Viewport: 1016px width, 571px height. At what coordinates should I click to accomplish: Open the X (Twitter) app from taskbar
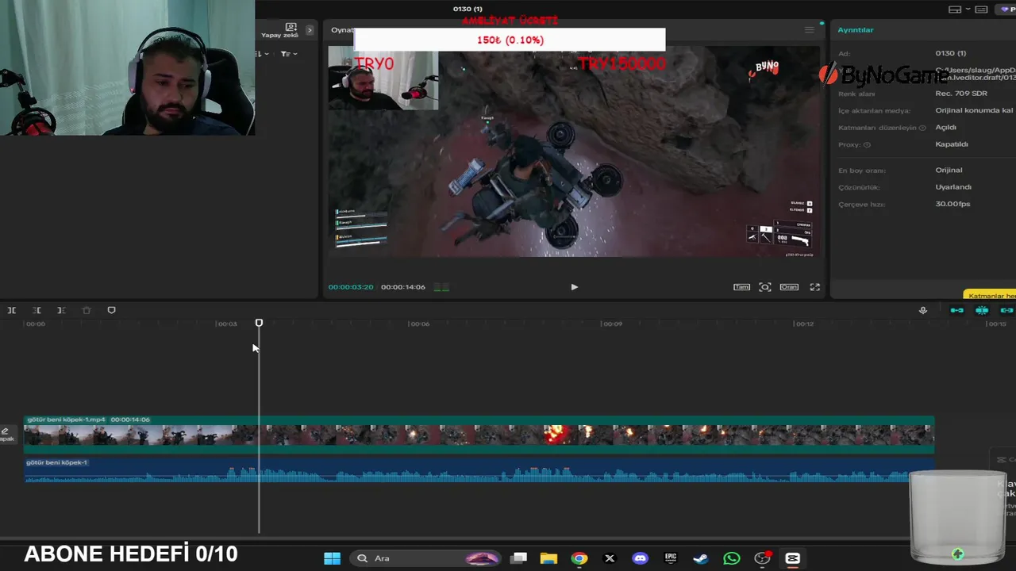[610, 558]
